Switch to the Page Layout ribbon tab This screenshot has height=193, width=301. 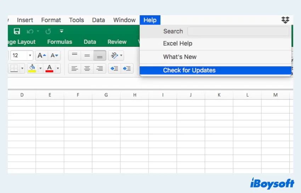click(22, 42)
